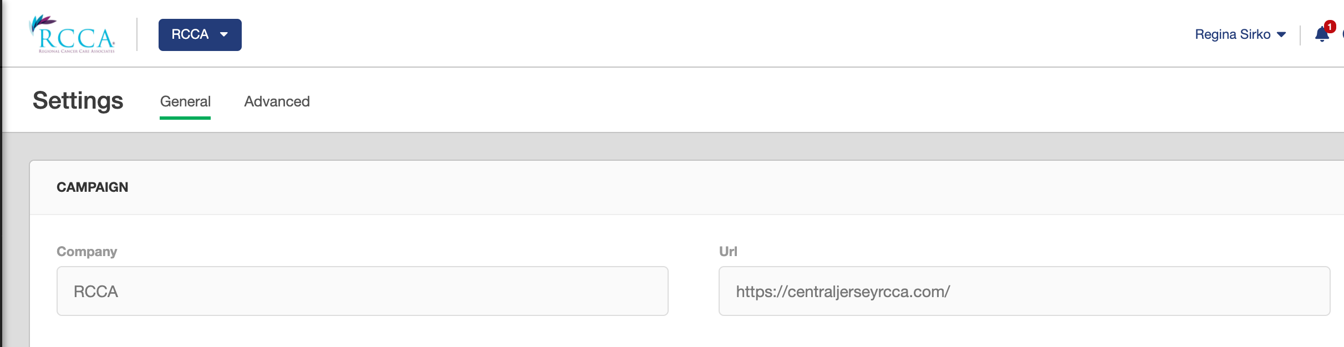Click the red notification count badge
The height and width of the screenshot is (347, 1344).
click(1330, 27)
